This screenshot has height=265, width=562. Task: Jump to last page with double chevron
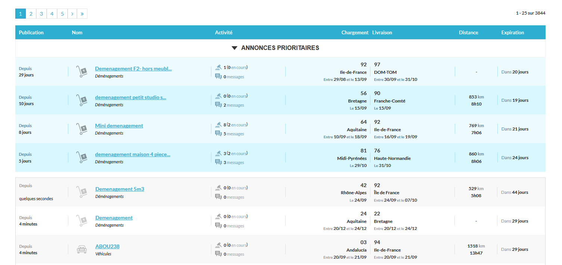tap(82, 14)
